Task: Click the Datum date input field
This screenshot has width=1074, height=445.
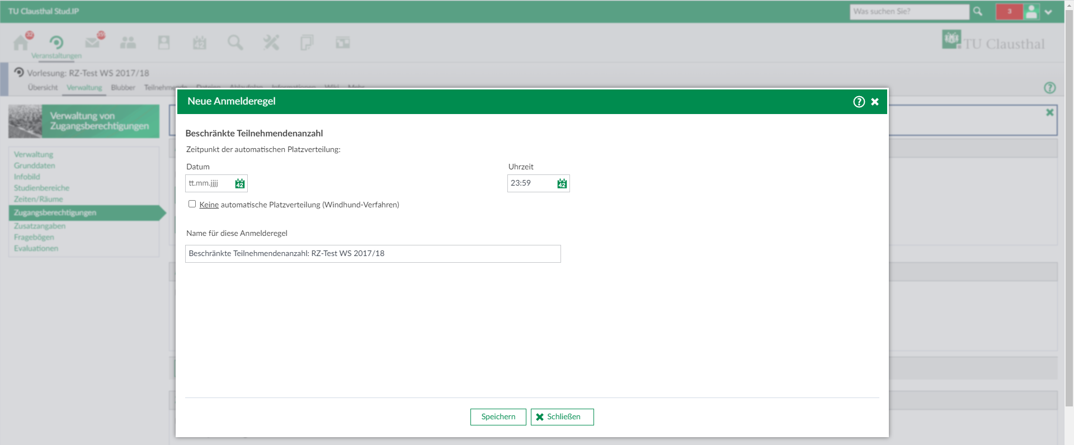Action: tap(209, 183)
